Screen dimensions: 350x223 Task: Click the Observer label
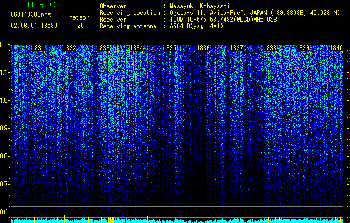coord(113,6)
